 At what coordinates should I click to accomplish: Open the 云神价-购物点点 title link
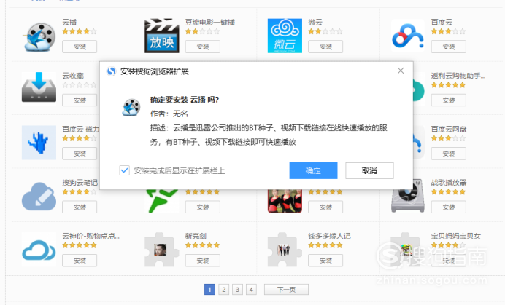tap(90, 236)
